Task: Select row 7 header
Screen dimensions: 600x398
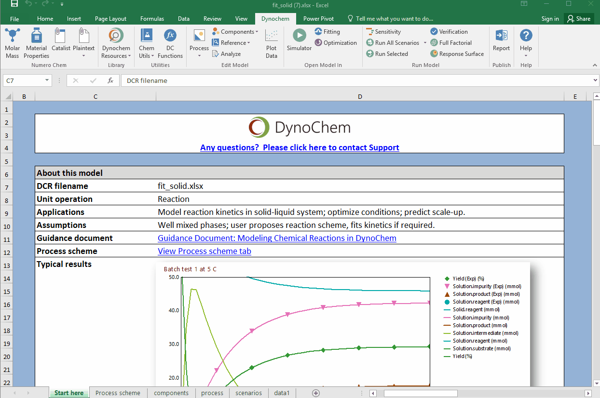Action: pos(6,187)
